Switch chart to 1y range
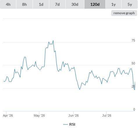 [114, 4]
